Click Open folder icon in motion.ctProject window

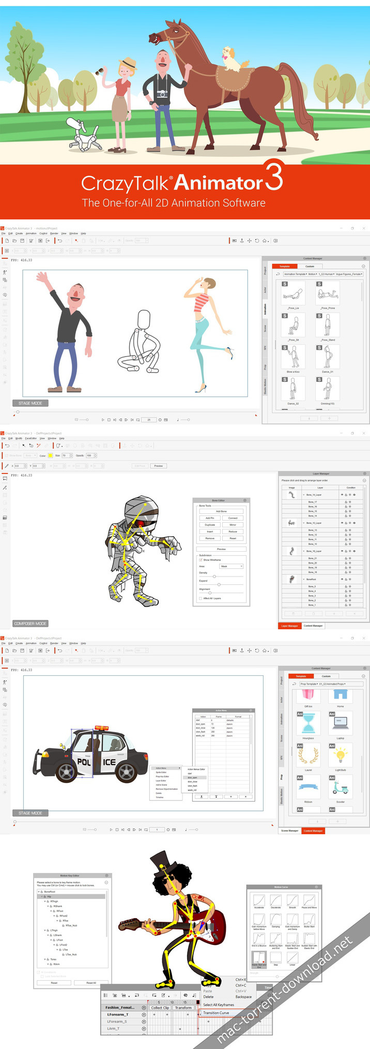pyautogui.click(x=14, y=241)
